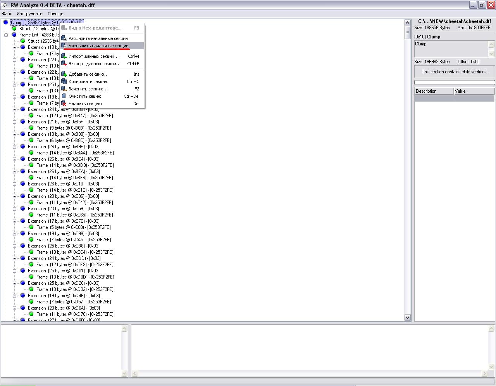Viewport: 496px width, 386px height.
Task: Collapse Extension node at offset 0xC99
Action: click(14, 234)
